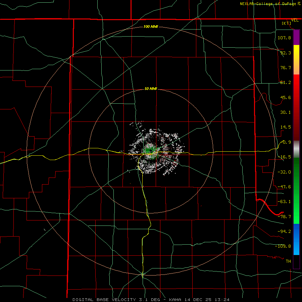This screenshot has height=302, width=302.
Task: Pick the gray segment of the velocity color bar
Action: coord(296,149)
